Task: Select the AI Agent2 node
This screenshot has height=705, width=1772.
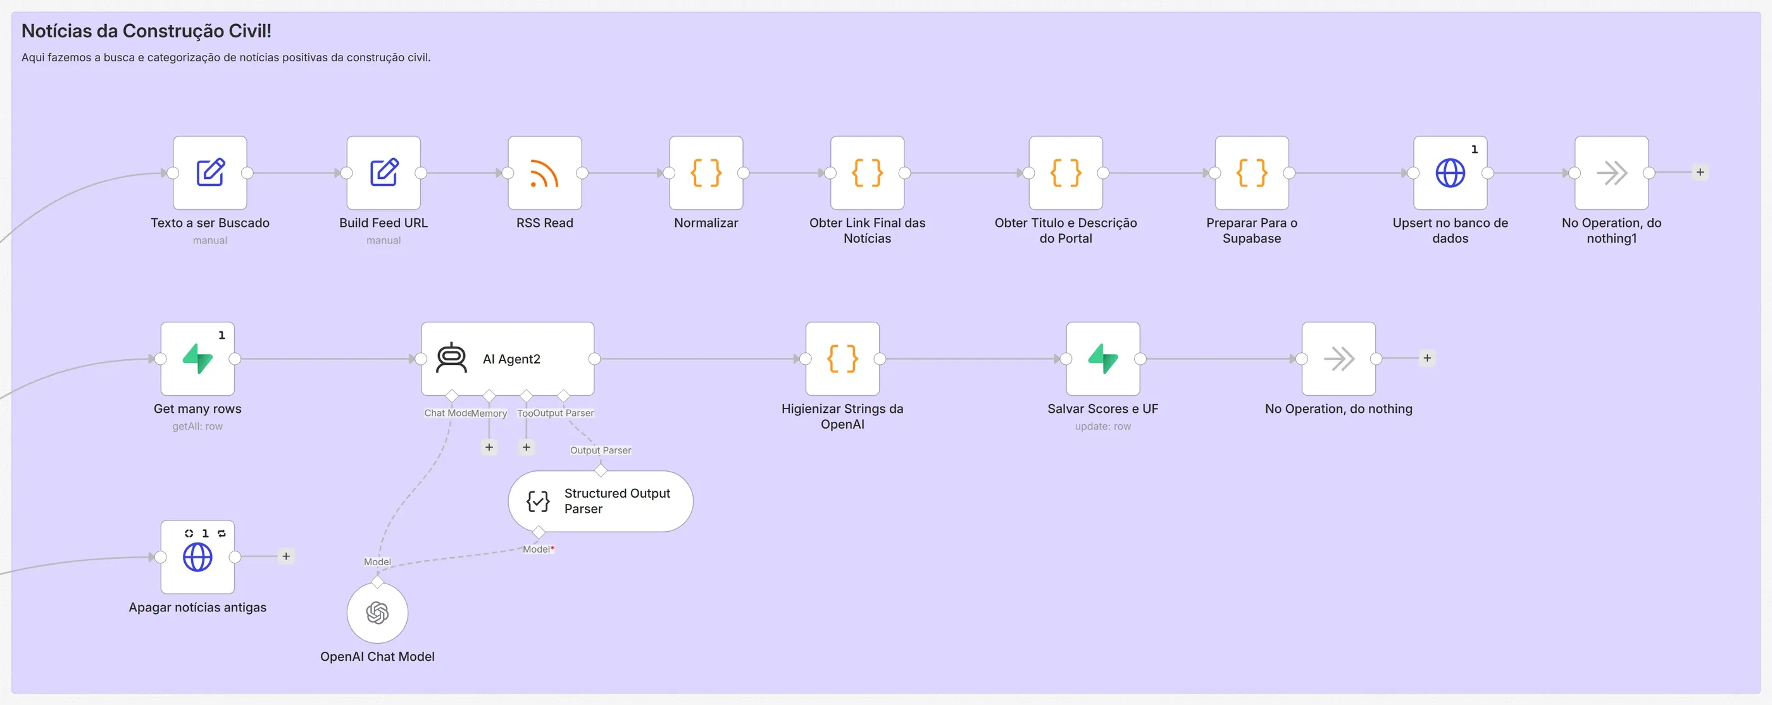Action: [508, 359]
